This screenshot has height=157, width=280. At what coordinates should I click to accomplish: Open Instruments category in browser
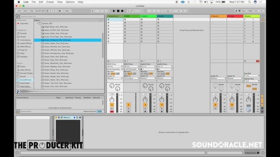click(25, 40)
